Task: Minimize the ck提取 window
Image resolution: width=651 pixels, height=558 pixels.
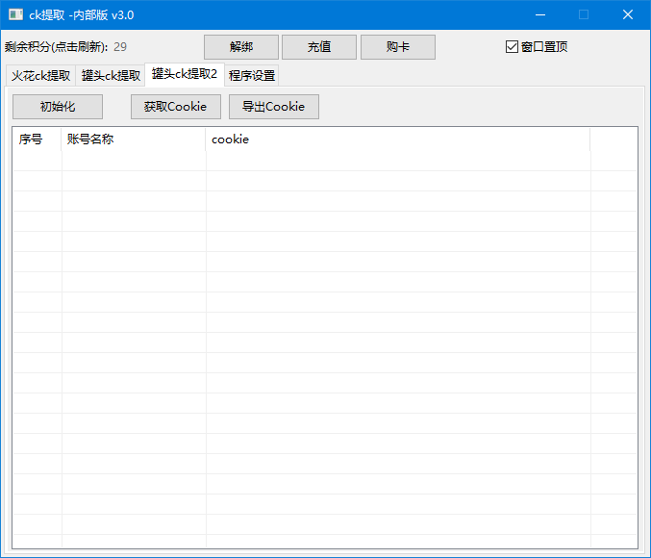Action: (539, 14)
